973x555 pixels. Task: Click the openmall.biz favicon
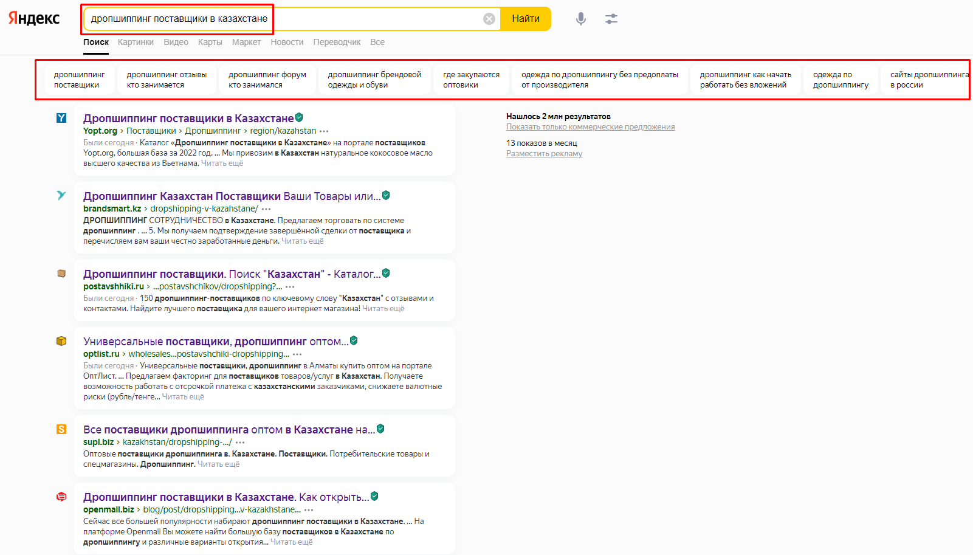coord(61,497)
